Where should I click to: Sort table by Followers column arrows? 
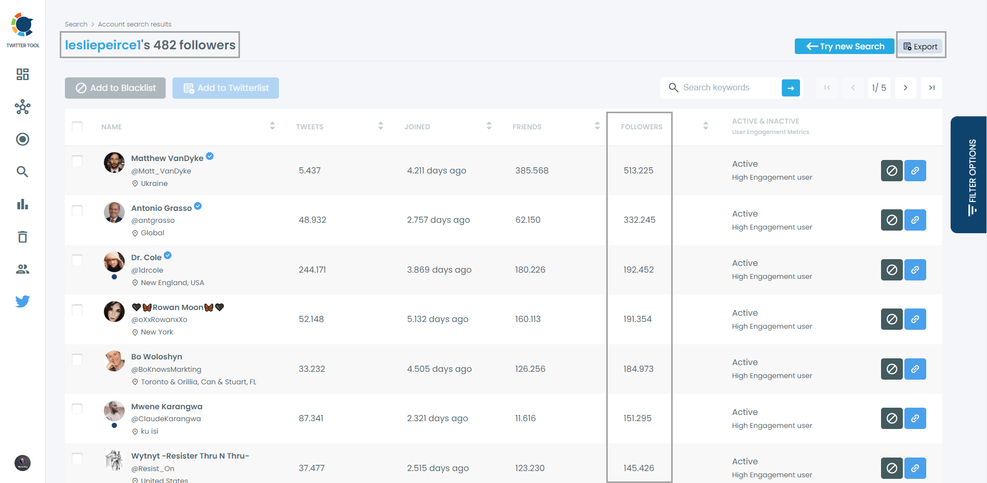pyautogui.click(x=705, y=126)
